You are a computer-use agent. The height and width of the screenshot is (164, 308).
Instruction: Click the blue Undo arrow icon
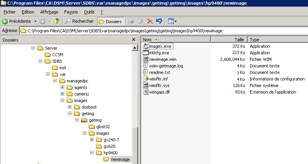(158, 21)
